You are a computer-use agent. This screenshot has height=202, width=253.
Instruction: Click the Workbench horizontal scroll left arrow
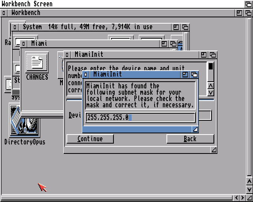[x=236, y=198]
